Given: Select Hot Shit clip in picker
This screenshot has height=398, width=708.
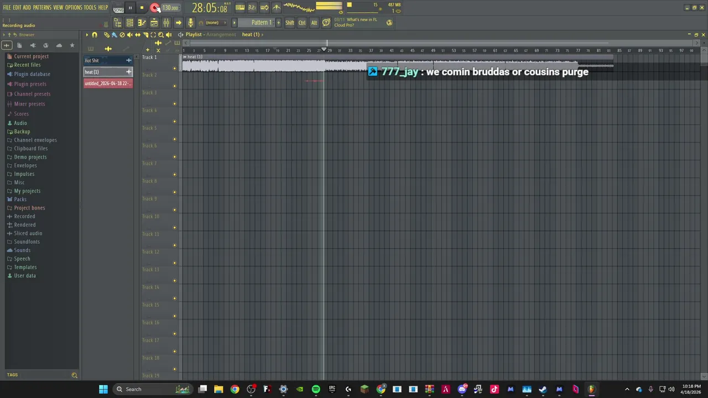Looking at the screenshot, I should [x=108, y=60].
